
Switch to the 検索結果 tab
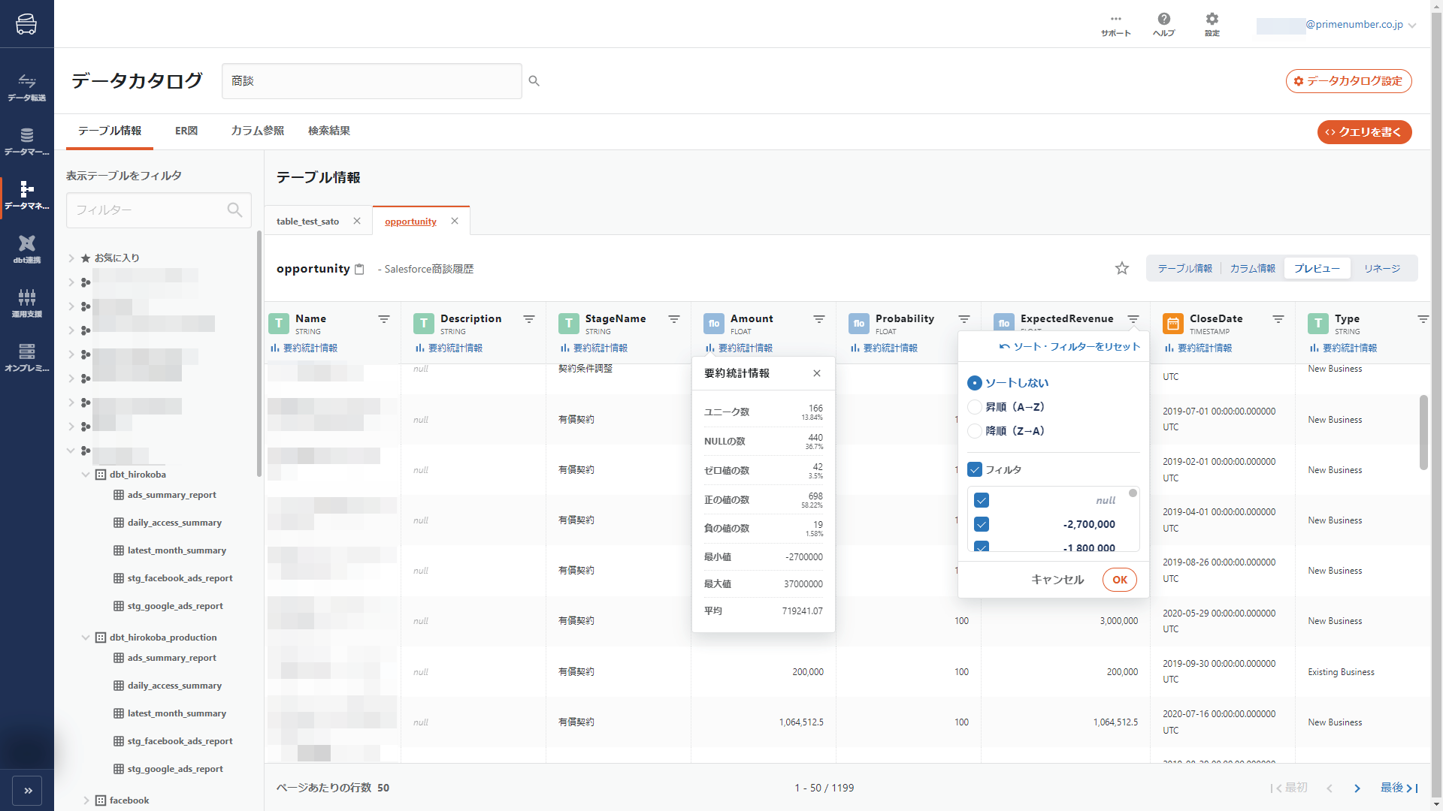tap(329, 131)
